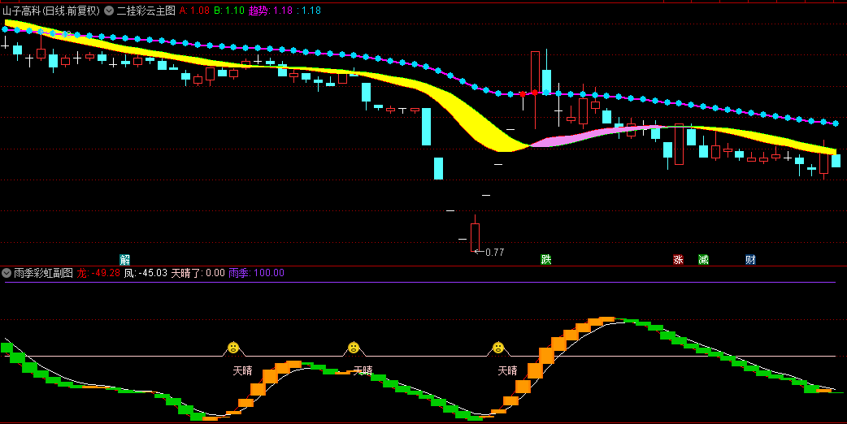Click the 趋势: 1.18 indicator value
Image resolution: width=847 pixels, height=424 pixels.
pos(271,11)
